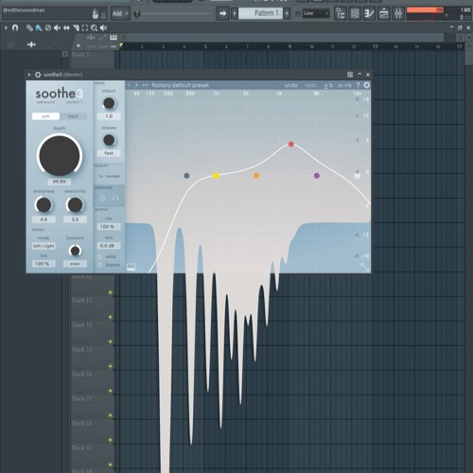Click the factory default preset name
This screenshot has width=473, height=473.
tap(180, 85)
